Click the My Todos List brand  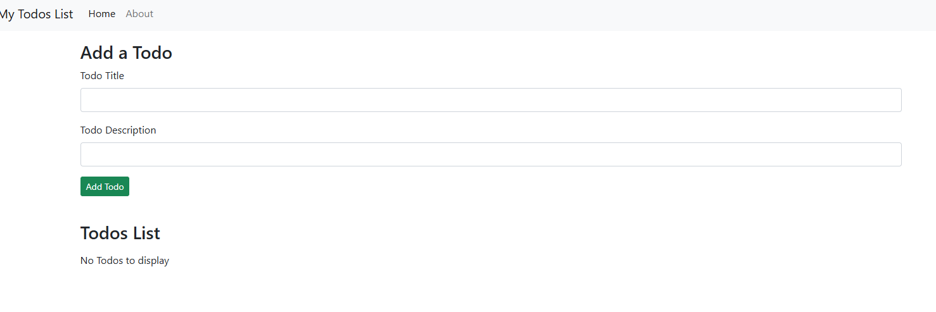coord(36,14)
